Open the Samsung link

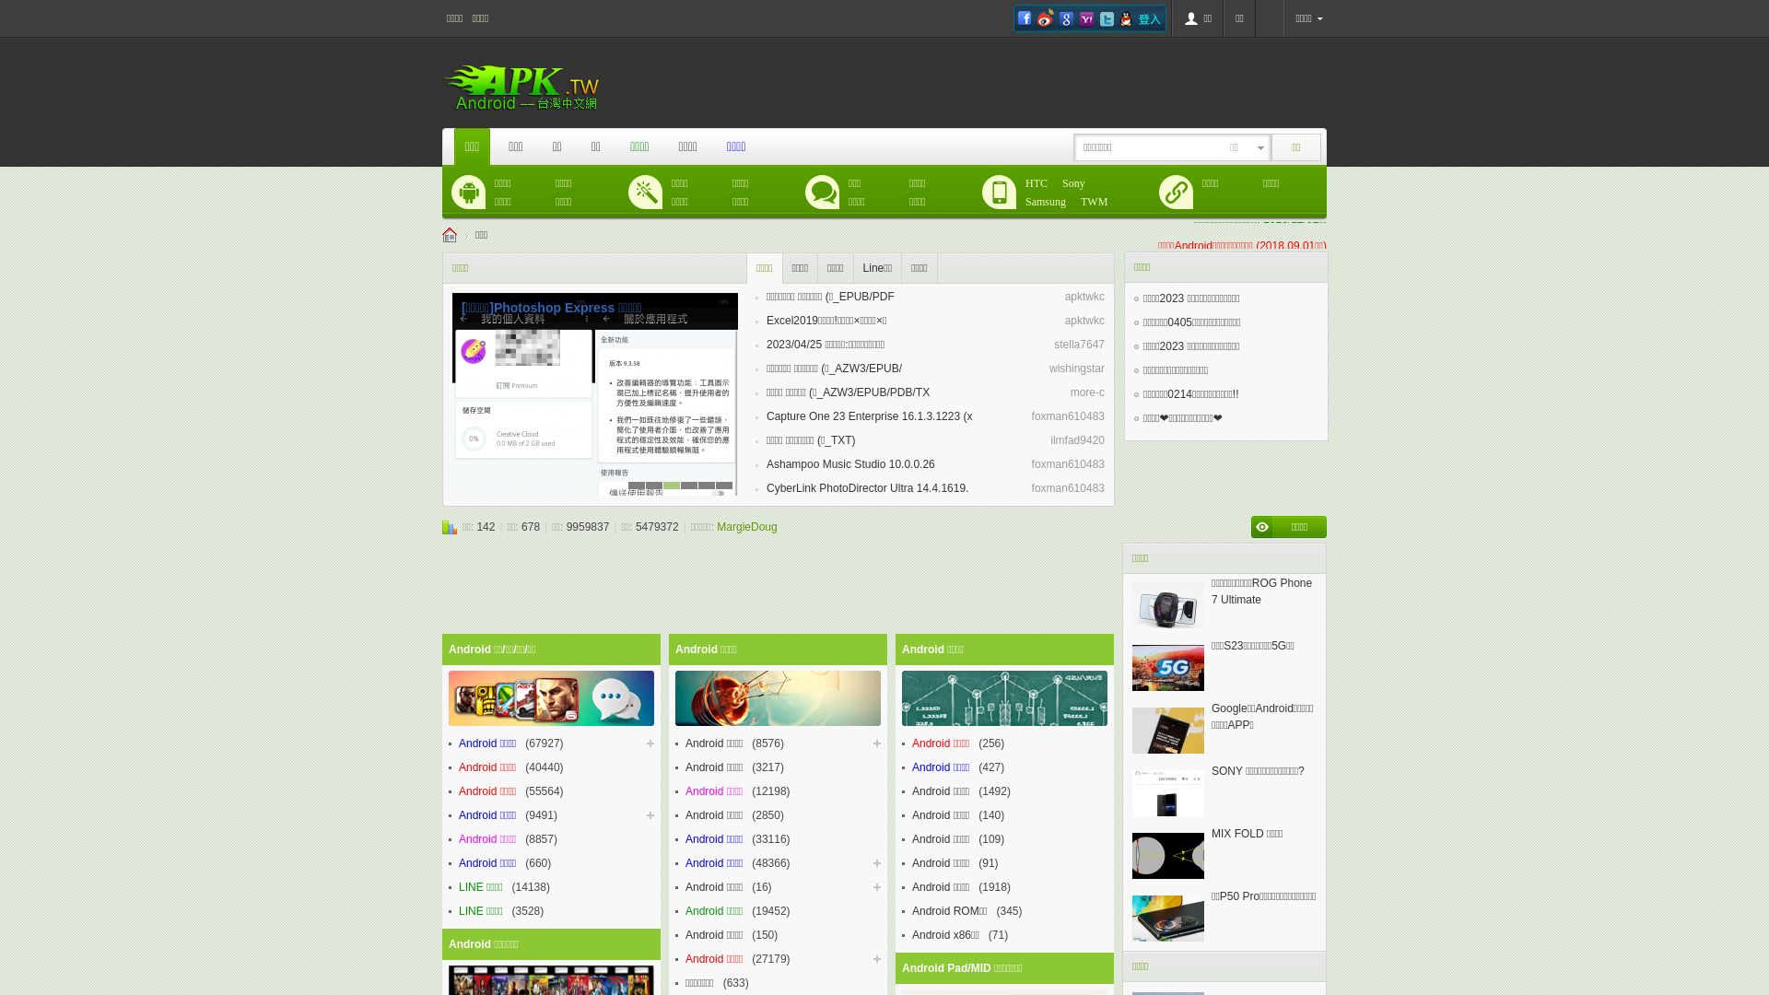click(1046, 202)
